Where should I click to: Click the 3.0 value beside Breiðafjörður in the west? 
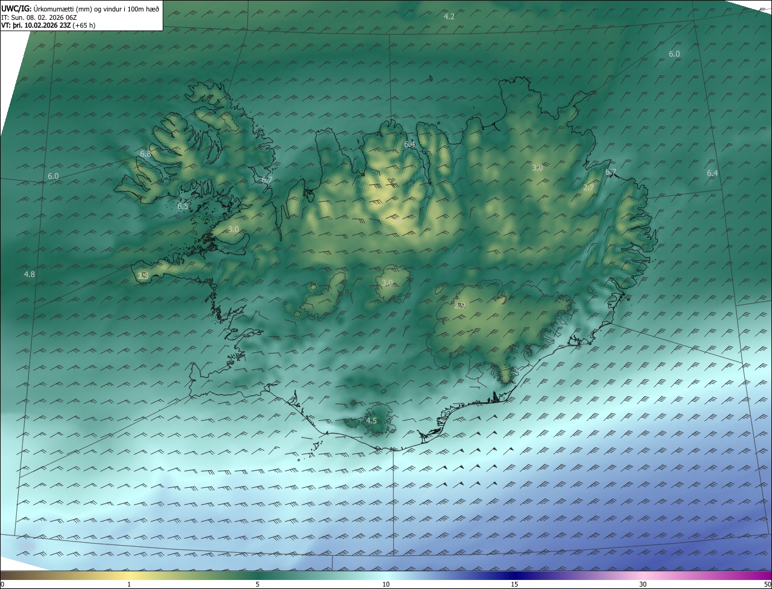click(x=234, y=229)
